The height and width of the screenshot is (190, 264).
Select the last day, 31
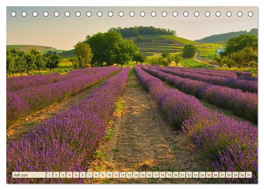(248, 175)
